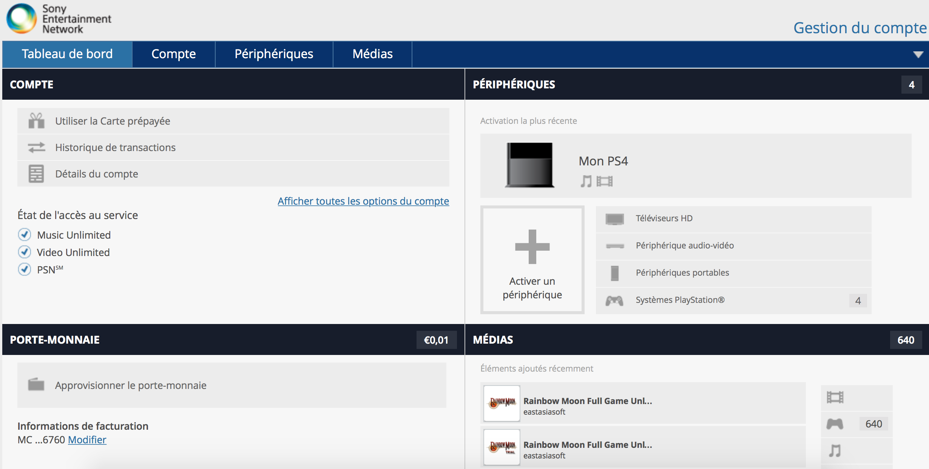The height and width of the screenshot is (469, 929).
Task: Click the plus icon to activate device
Action: click(x=532, y=247)
